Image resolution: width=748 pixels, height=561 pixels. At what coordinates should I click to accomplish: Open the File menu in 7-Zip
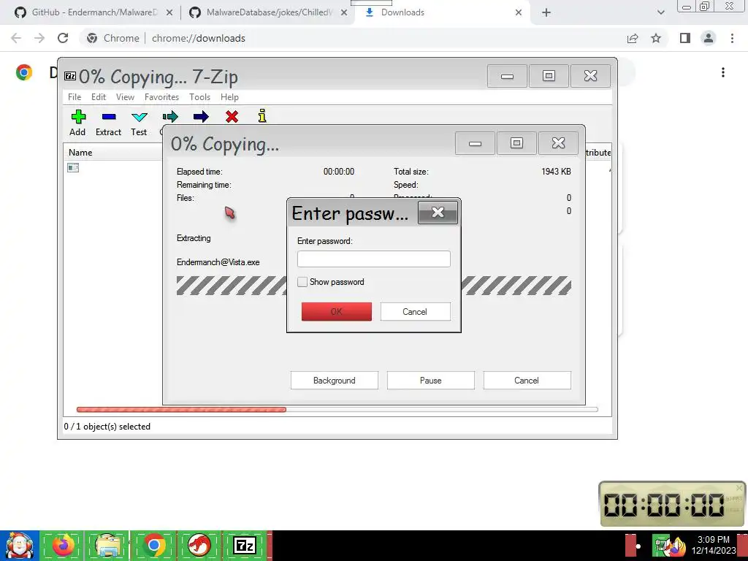point(75,97)
